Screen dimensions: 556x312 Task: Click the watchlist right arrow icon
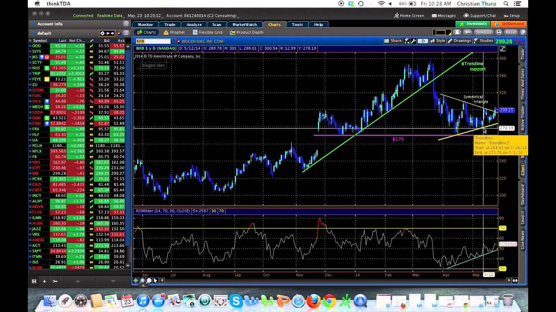coord(112,33)
